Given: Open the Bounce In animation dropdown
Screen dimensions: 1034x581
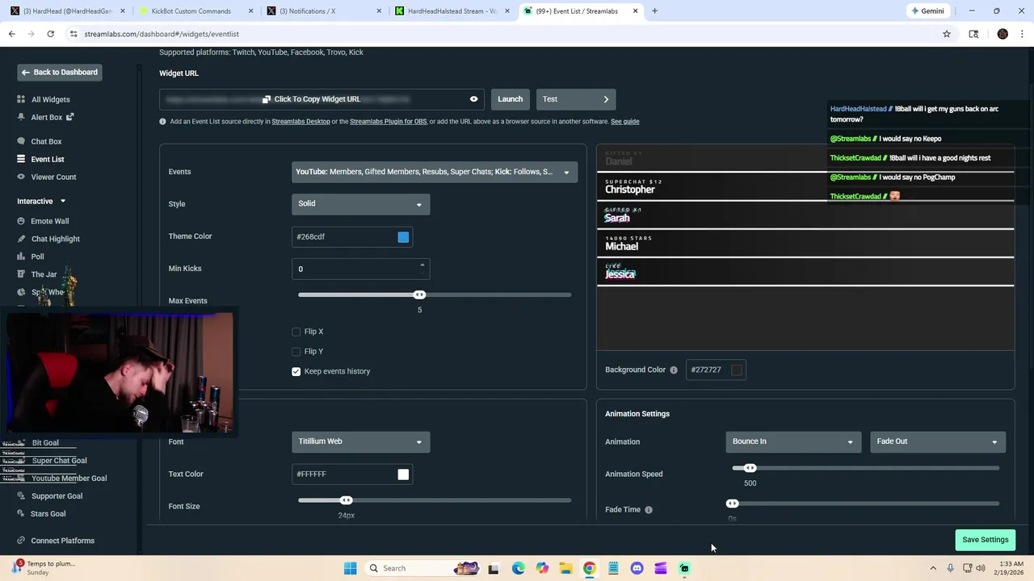Looking at the screenshot, I should [792, 441].
